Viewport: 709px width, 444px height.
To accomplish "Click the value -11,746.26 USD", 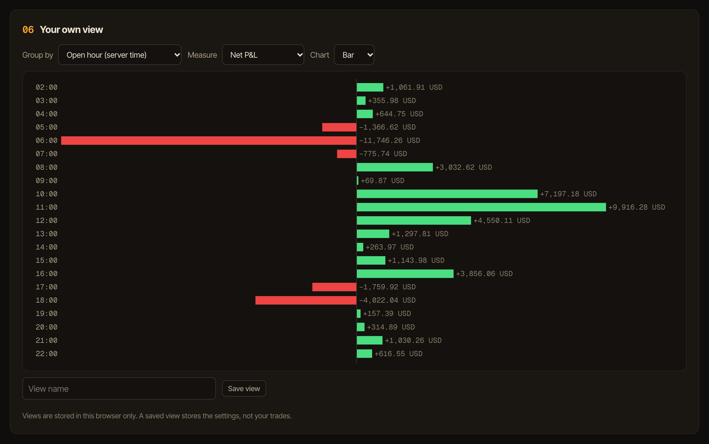I will pyautogui.click(x=390, y=140).
